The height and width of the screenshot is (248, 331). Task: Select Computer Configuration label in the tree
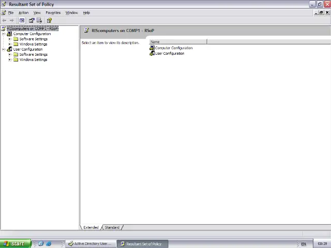32,34
